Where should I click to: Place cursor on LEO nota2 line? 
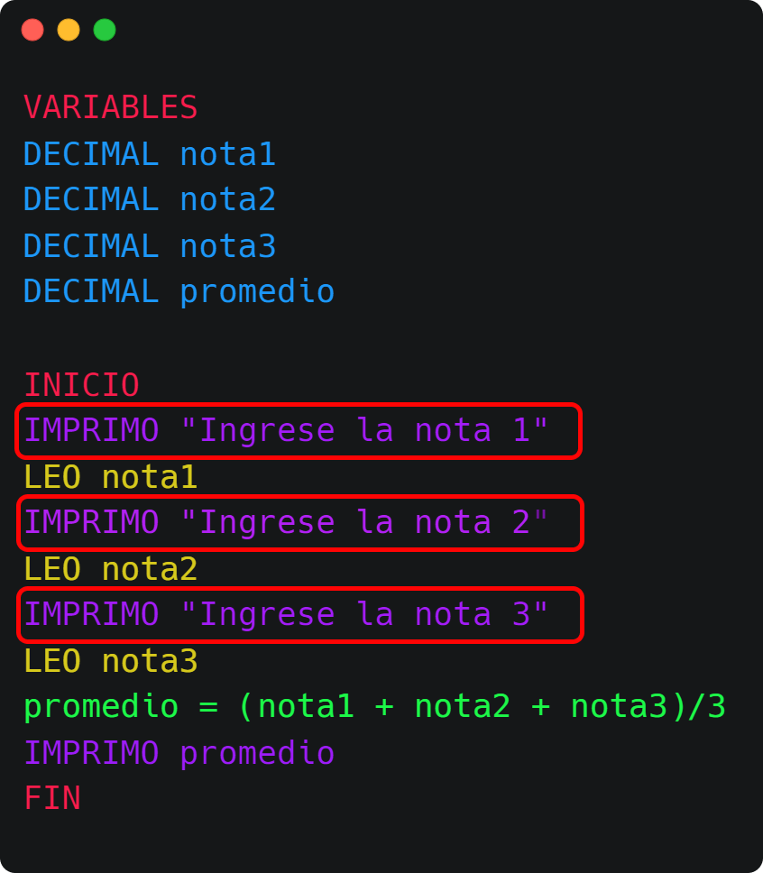[110, 570]
